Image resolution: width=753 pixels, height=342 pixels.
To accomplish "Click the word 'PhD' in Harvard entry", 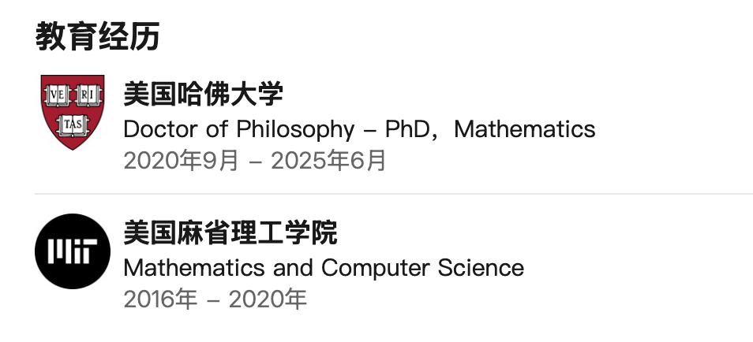I will (x=407, y=129).
